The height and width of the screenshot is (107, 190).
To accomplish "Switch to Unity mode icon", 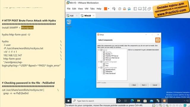I will [x=149, y=9].
